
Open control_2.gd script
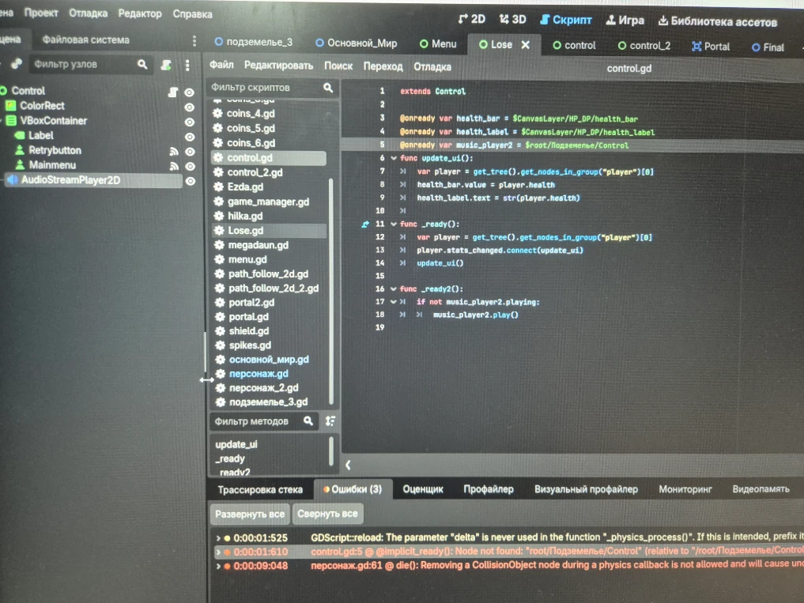point(255,172)
